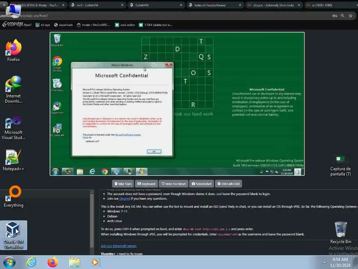358x269 pixels.
Task: Open Internet Explorer from host taskbar
Action: (x=31, y=262)
